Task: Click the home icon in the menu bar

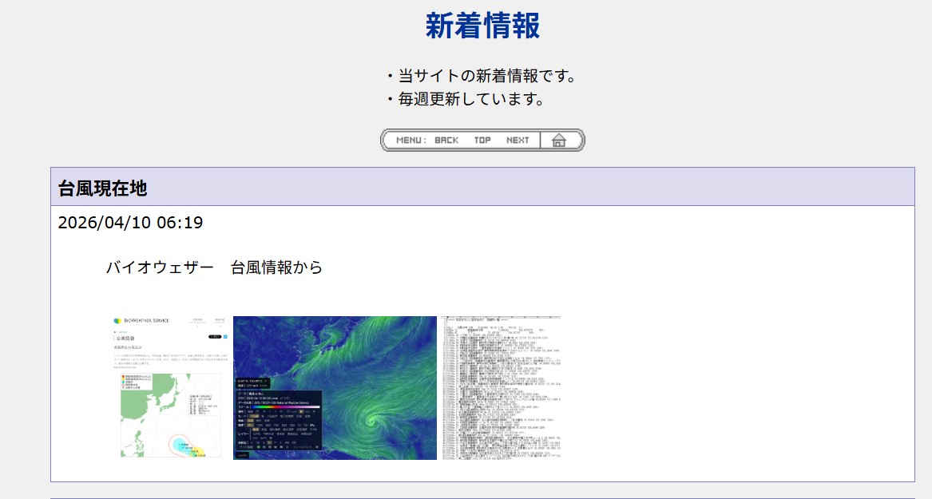Action: (x=559, y=141)
